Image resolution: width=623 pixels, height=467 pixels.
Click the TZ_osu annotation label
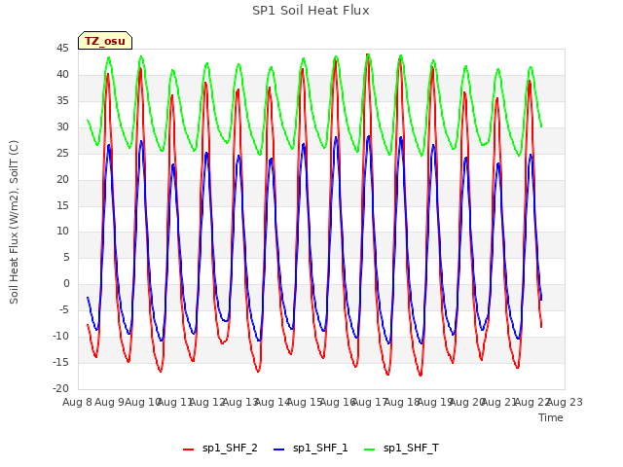pos(105,41)
